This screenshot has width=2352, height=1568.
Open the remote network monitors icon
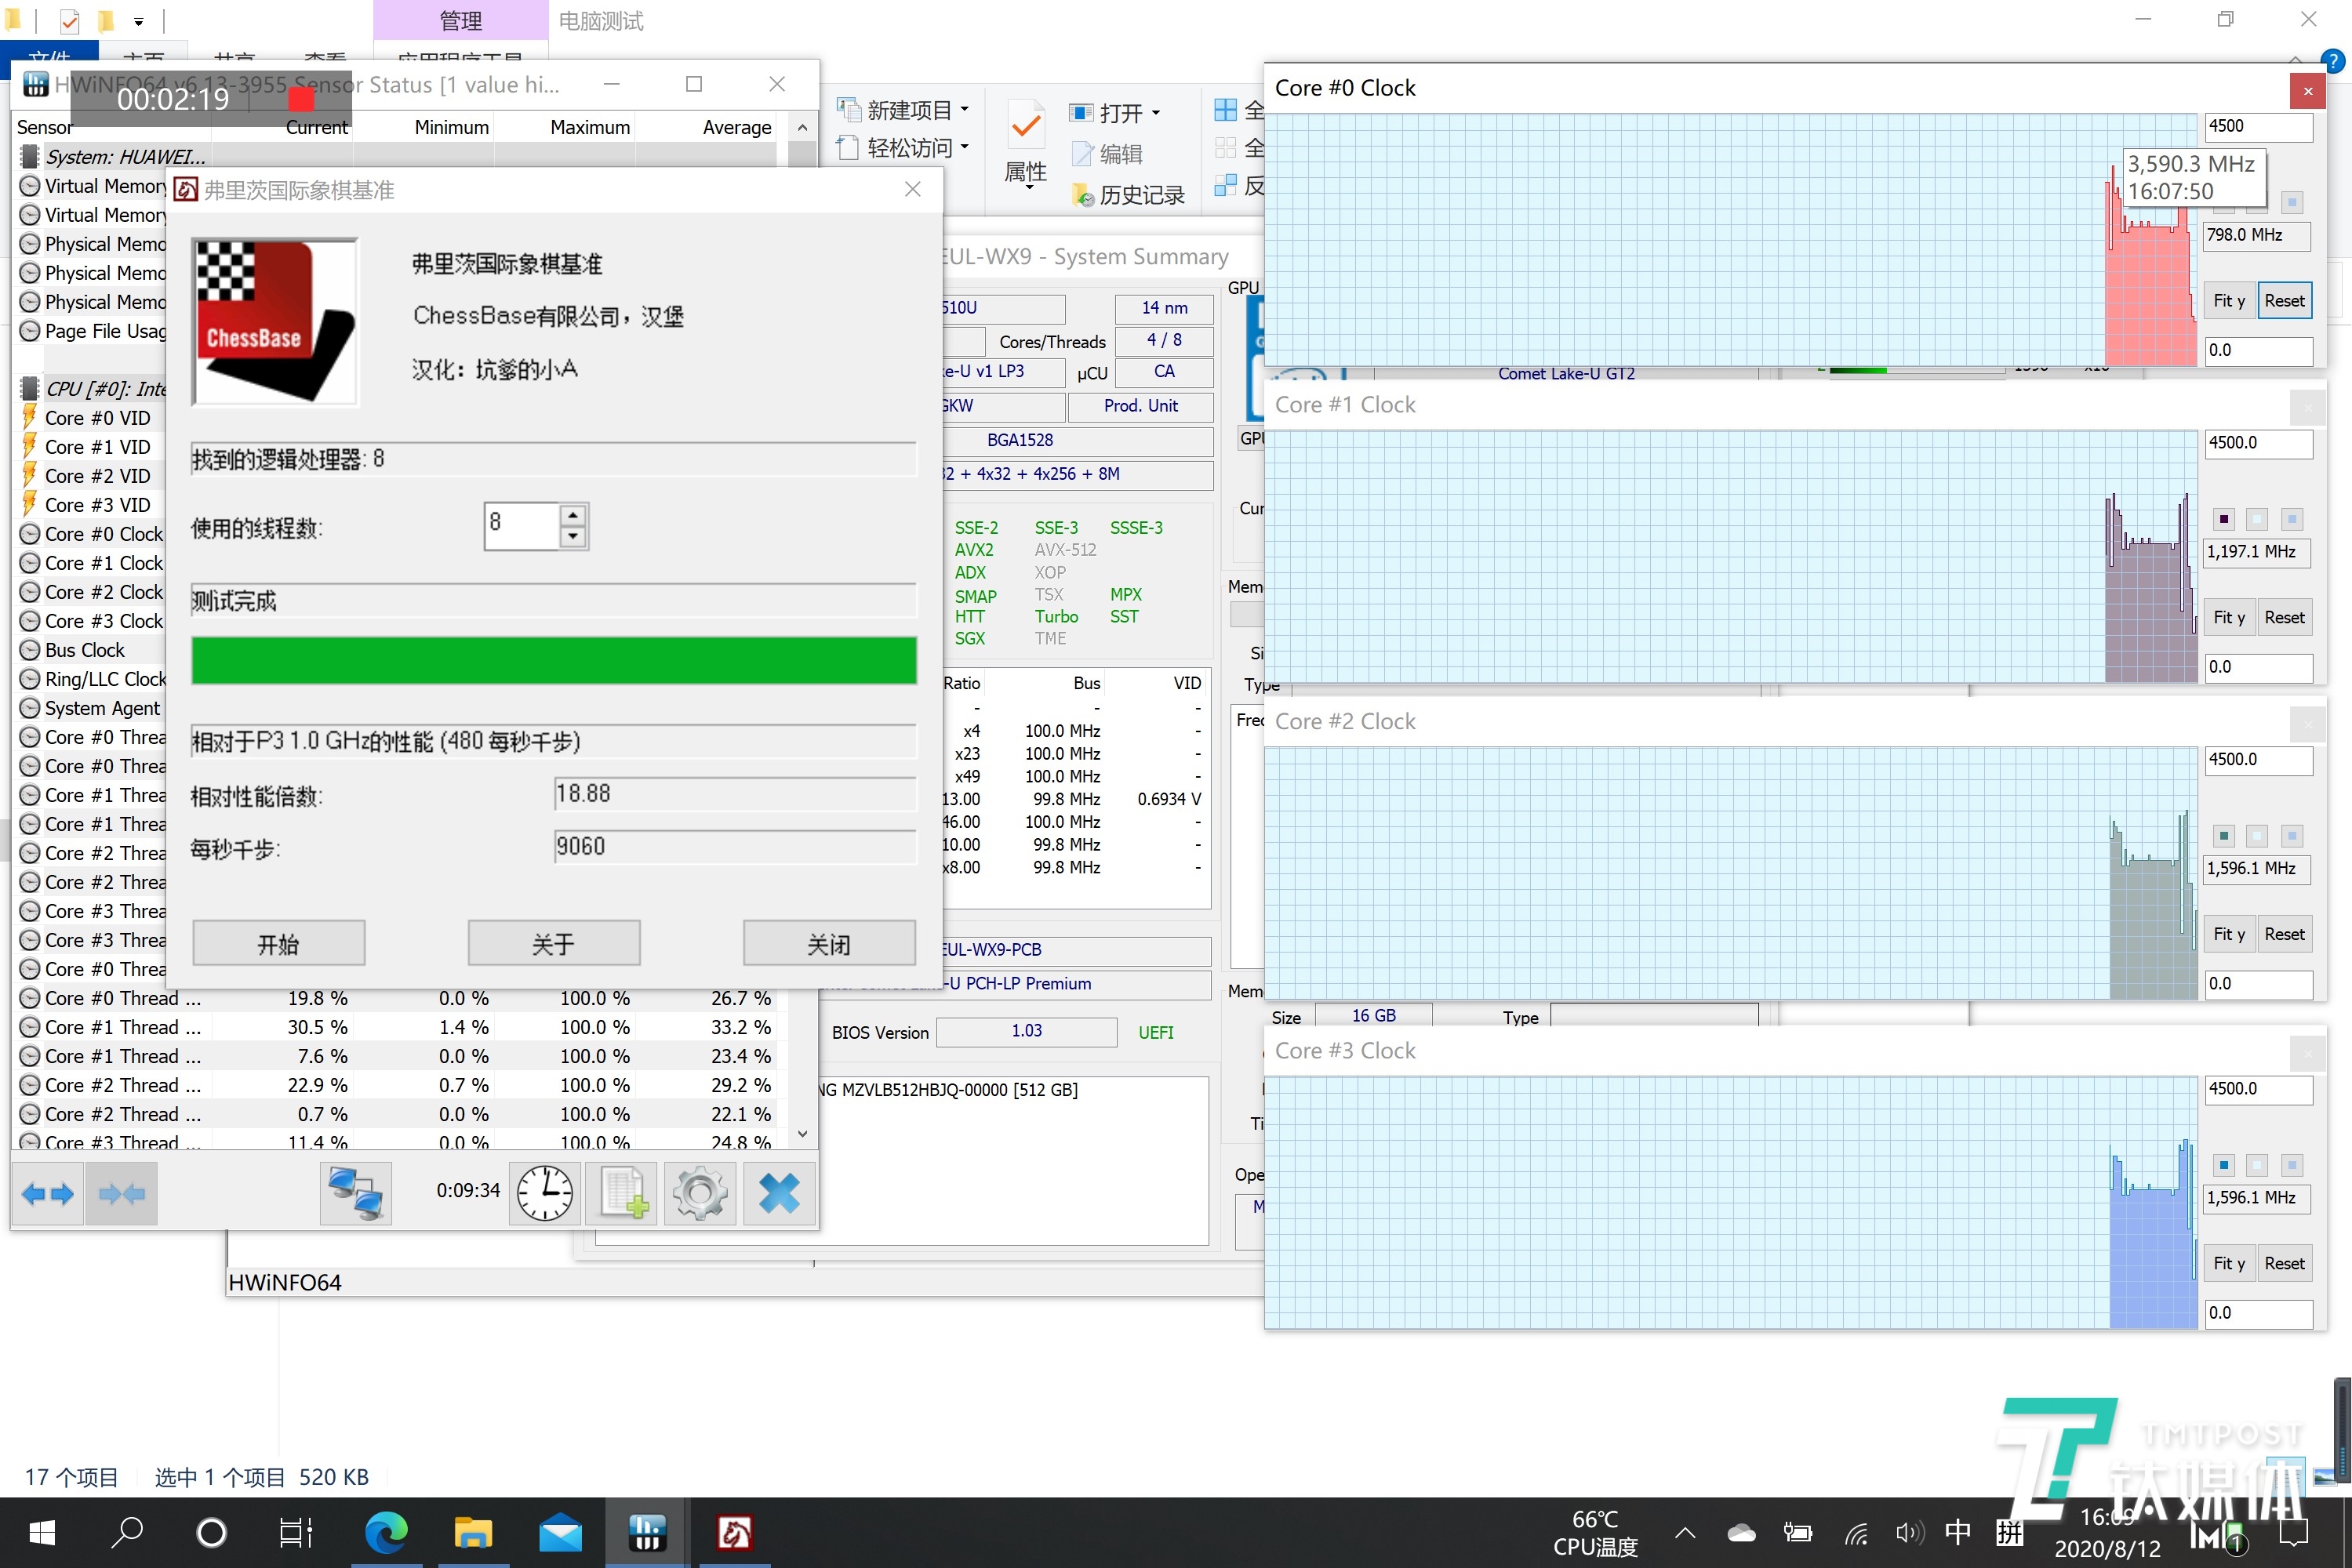tap(355, 1193)
